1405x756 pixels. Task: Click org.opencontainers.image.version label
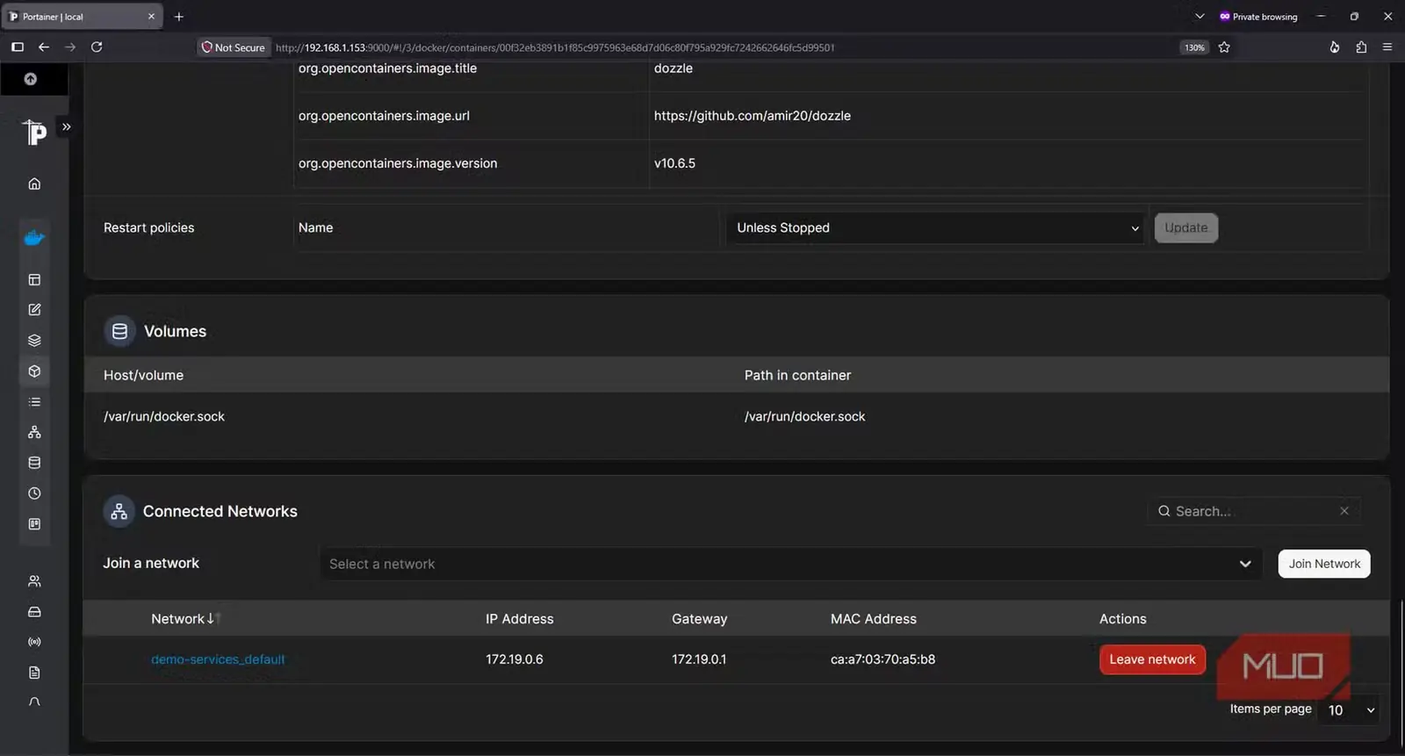(x=397, y=163)
